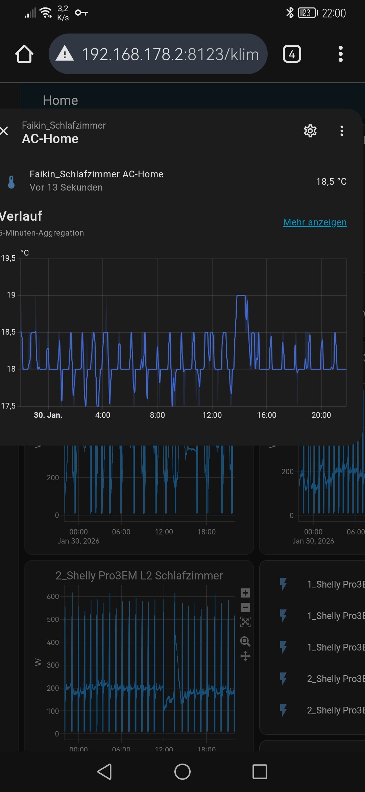Open the entity settings gear icon
Screen dimensions: 365x792
(310, 131)
